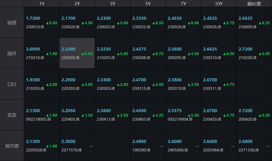This screenshot has width=272, height=161.
Task: Select the 10Y column header
Action: pos(219,4)
